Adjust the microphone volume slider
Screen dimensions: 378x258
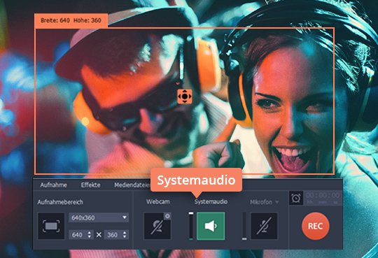(244, 226)
